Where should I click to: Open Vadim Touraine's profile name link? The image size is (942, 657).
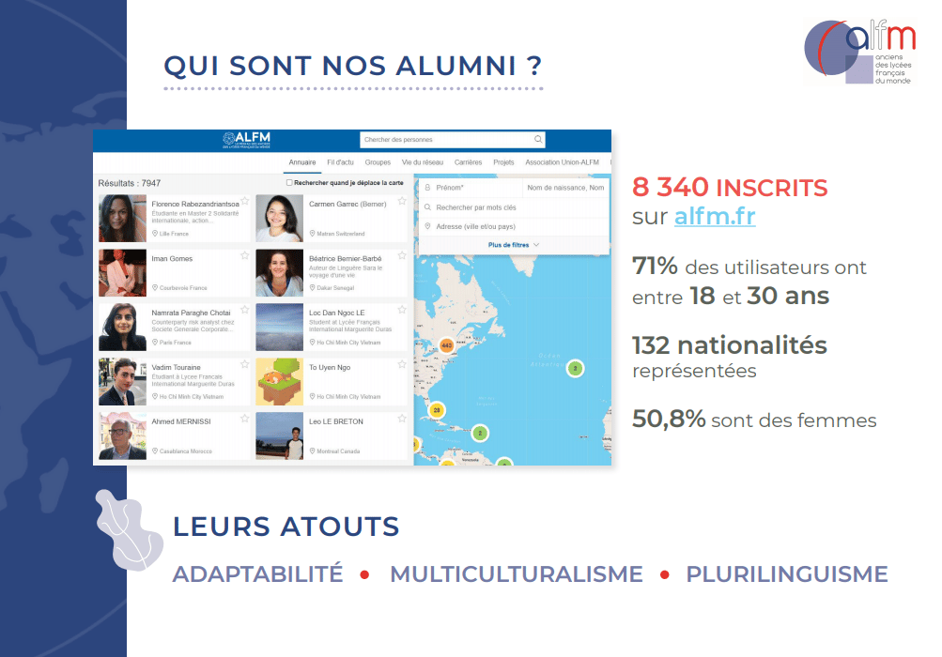click(x=177, y=367)
